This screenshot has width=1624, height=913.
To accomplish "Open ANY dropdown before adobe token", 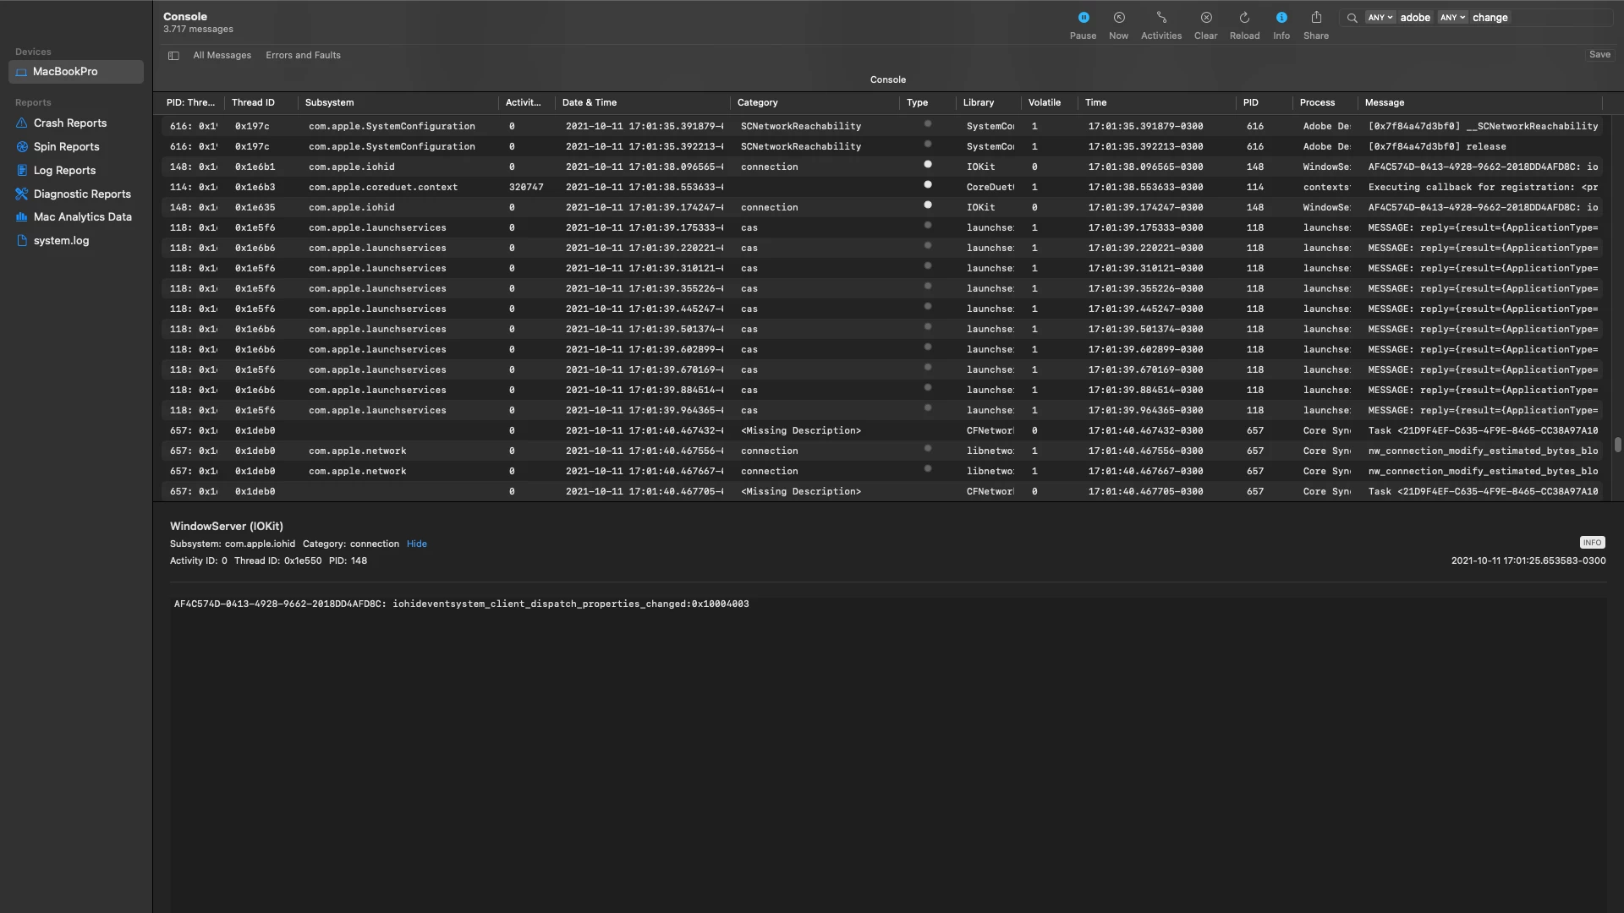I will coord(1380,18).
